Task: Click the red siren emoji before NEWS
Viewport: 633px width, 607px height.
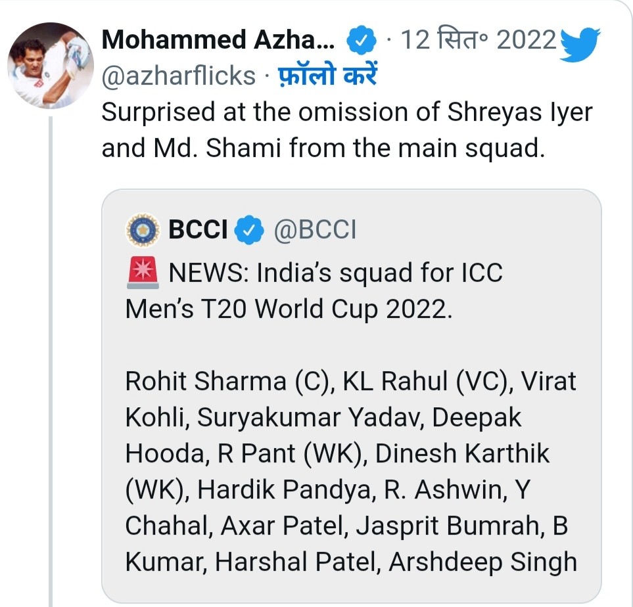Action: 142,273
